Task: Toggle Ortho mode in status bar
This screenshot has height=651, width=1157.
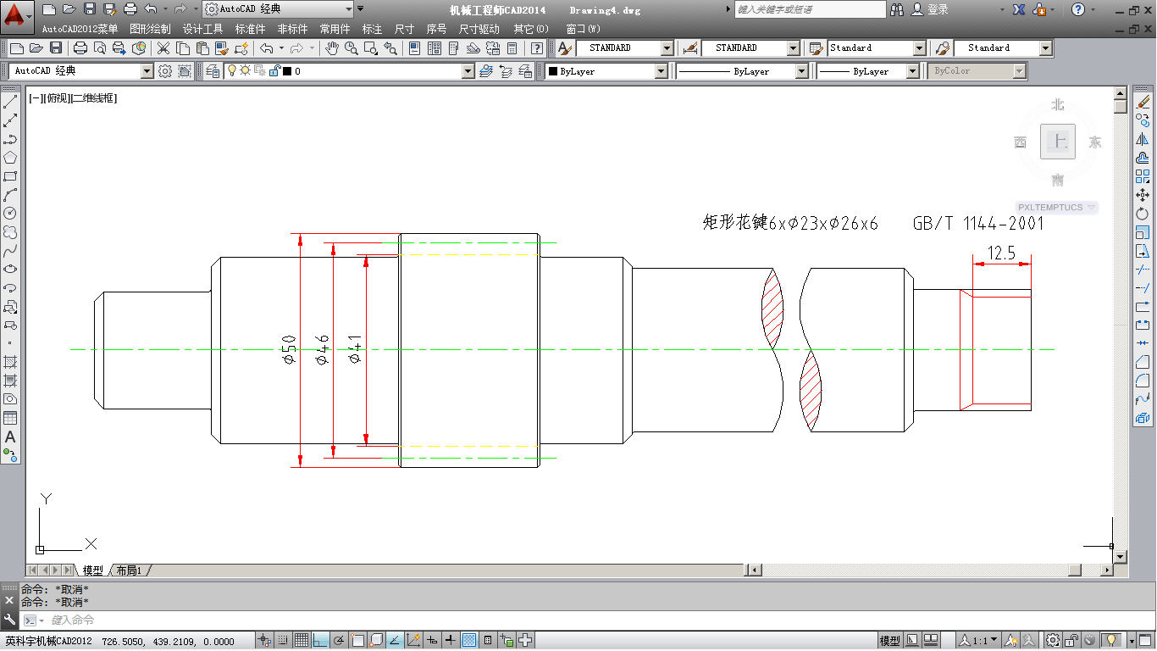Action: (x=320, y=641)
